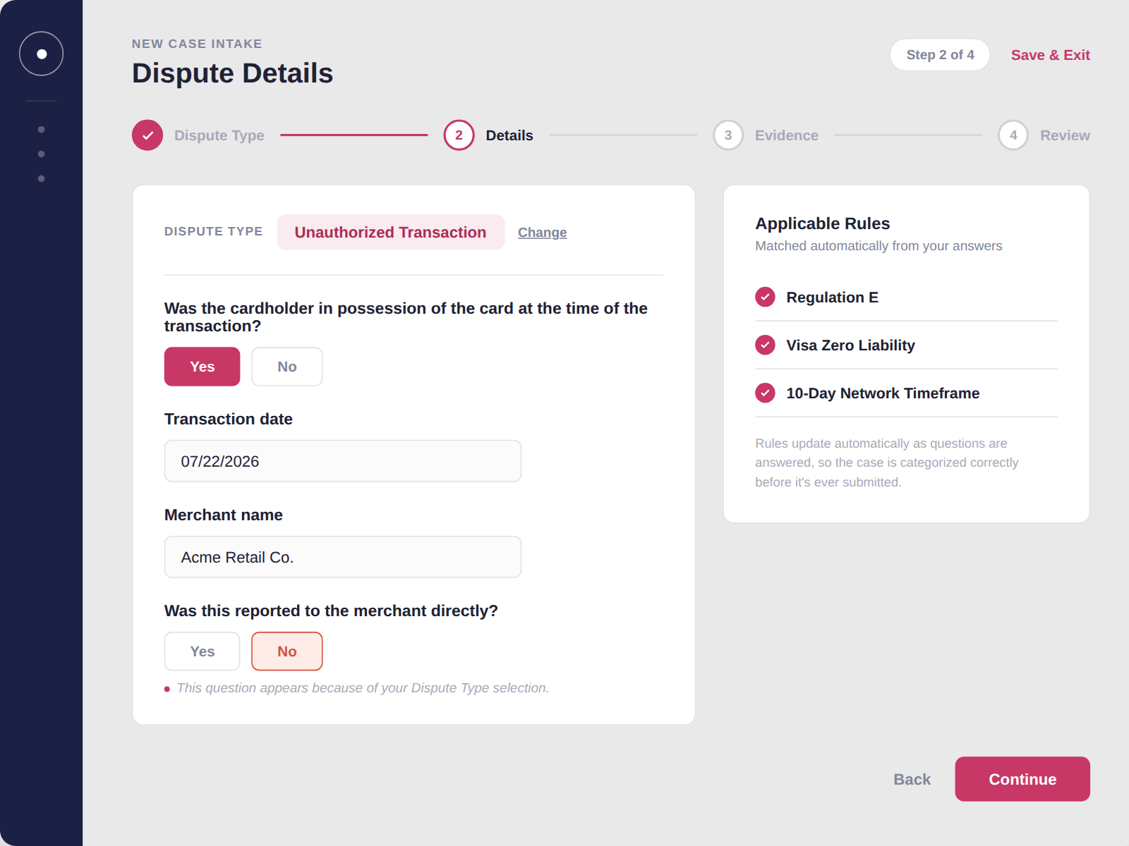Click the 10-Day Network Timeframe checkmark icon
This screenshot has width=1129, height=846.
click(765, 393)
